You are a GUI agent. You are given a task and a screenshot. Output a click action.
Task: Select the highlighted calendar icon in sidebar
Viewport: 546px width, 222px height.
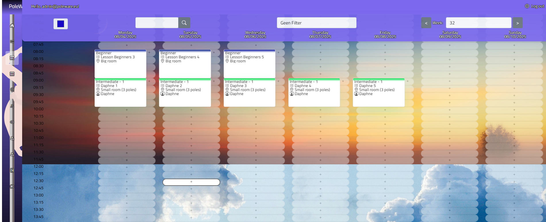pos(12,58)
